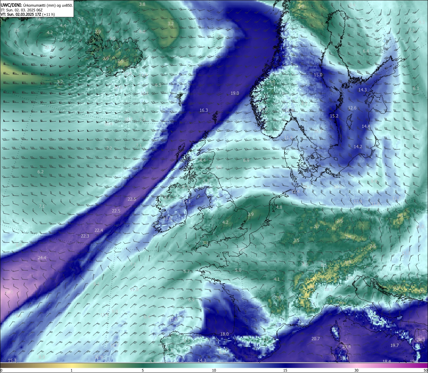Image resolution: width=428 pixels, height=373 pixels.
Task: Click the 16.3 value in the moisture band
Action: [204, 110]
